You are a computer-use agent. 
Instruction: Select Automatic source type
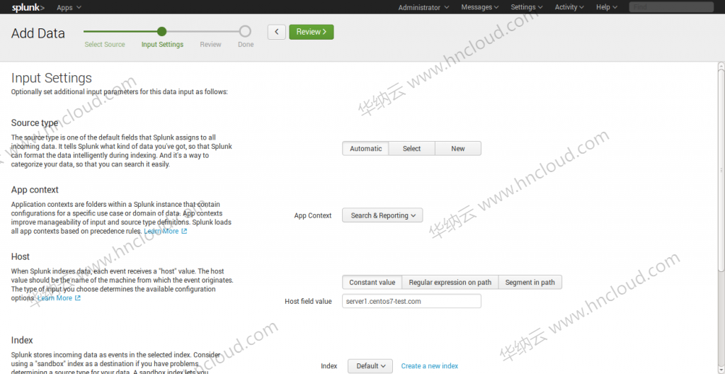(x=366, y=149)
